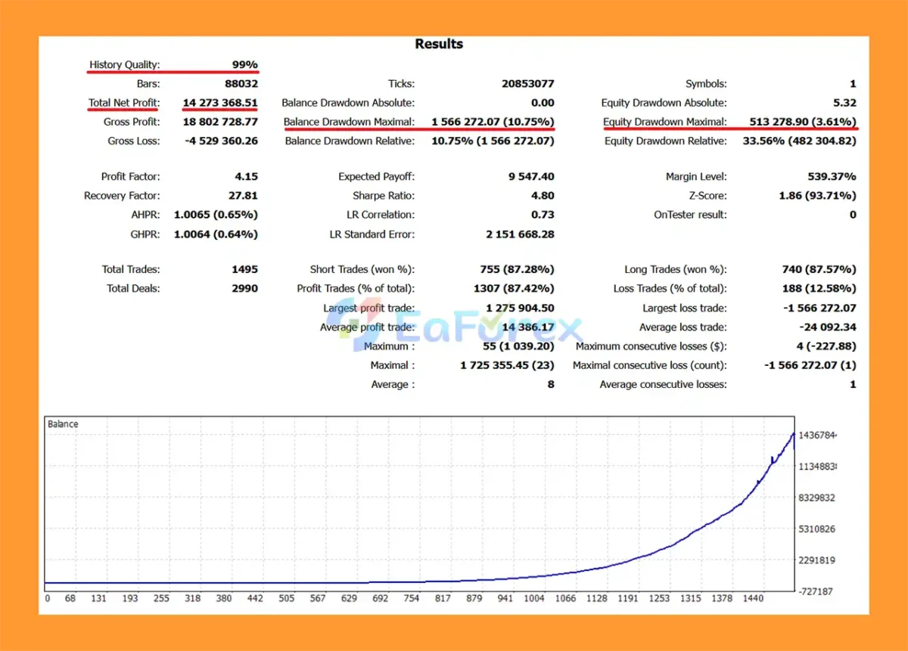Click the Margin Level value "539.37%"
The height and width of the screenshot is (651, 908).
832,176
